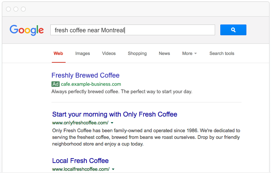Click the blue magnifier search button
Viewport: 271px width, 173px height.
233,30
